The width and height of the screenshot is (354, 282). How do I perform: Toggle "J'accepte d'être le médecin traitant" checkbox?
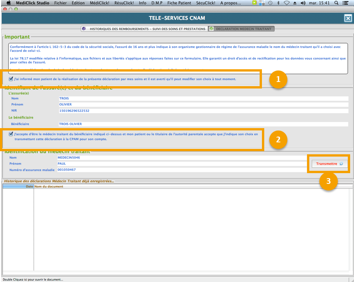point(11,134)
